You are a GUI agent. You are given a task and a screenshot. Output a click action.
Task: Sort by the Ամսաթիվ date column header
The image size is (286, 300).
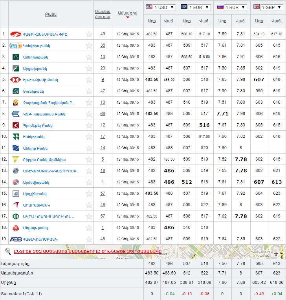[127, 14]
